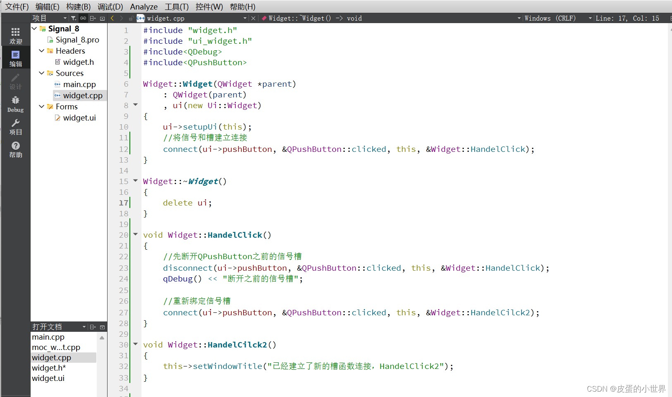Click the Line: 17, Col: 15 indicator
The image size is (672, 397).
tap(627, 18)
